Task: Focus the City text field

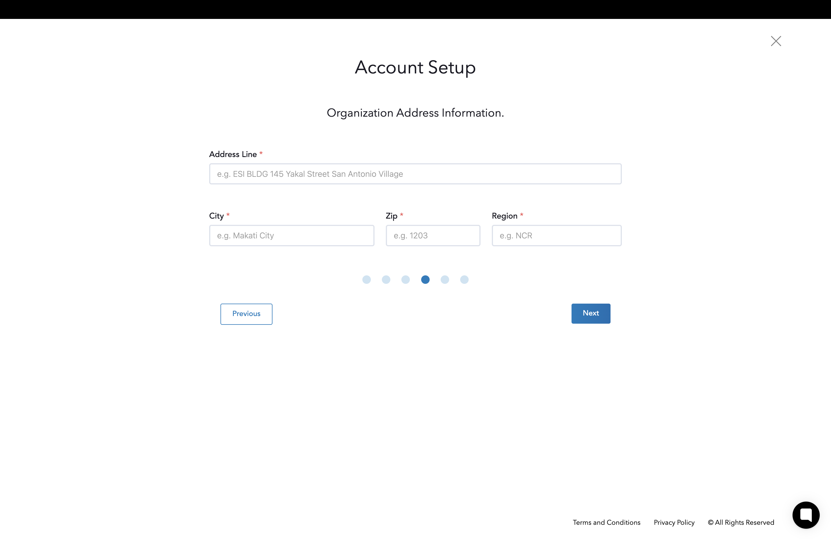Action: coord(291,236)
